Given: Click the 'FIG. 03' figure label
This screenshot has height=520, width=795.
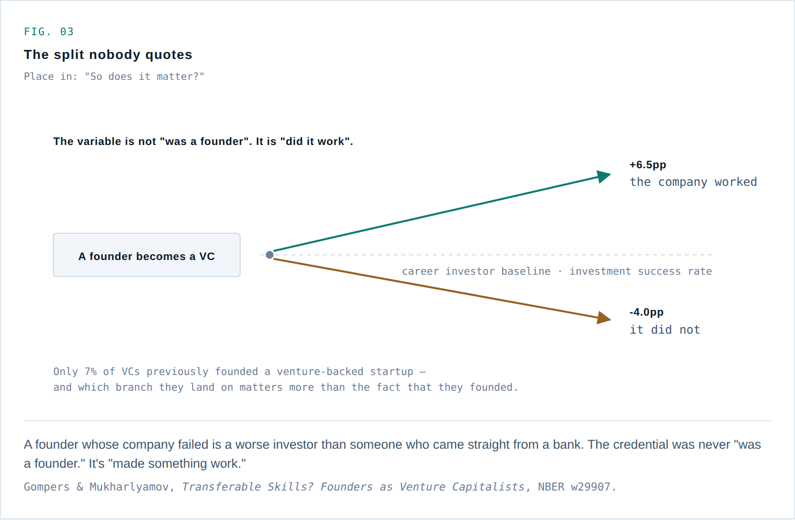Looking at the screenshot, I should click(49, 32).
